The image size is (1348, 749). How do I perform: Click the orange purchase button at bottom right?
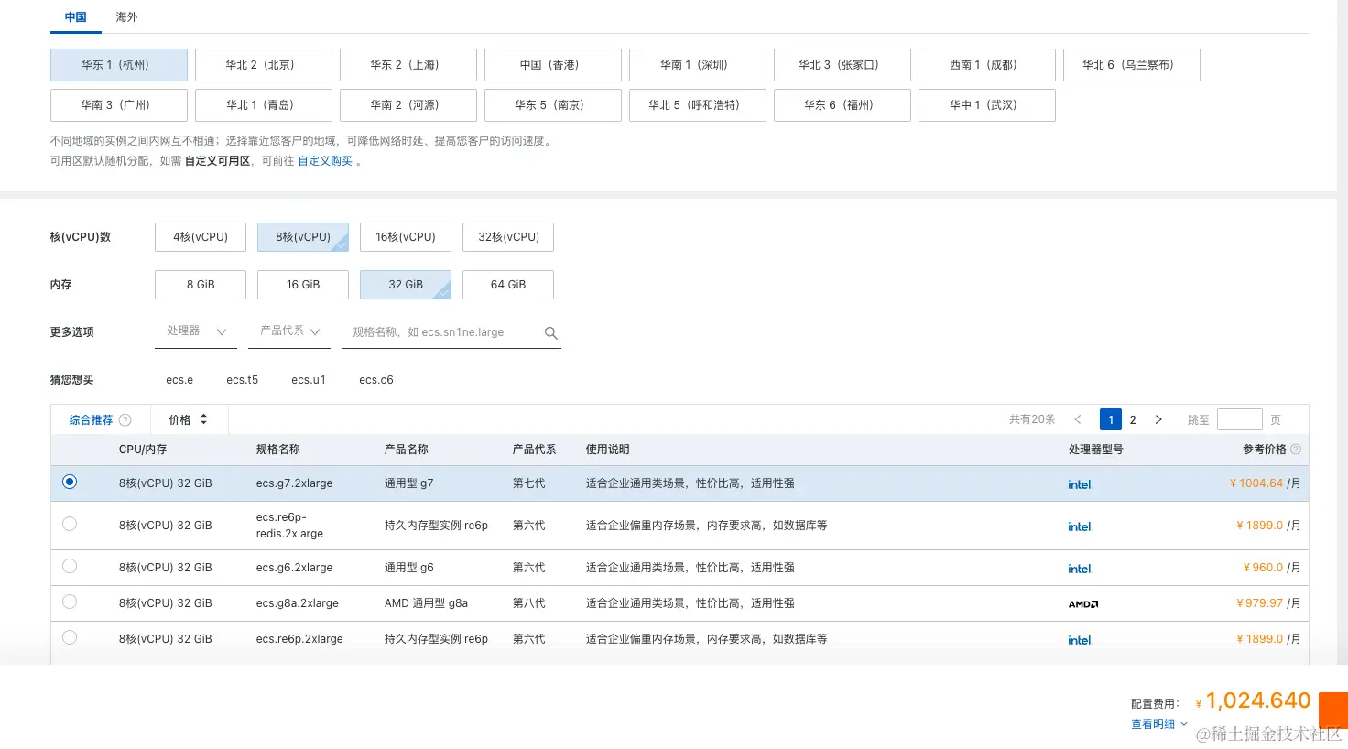coord(1333,711)
